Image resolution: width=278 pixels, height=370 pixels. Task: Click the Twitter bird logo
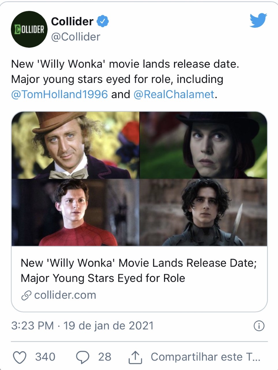pos(258,20)
